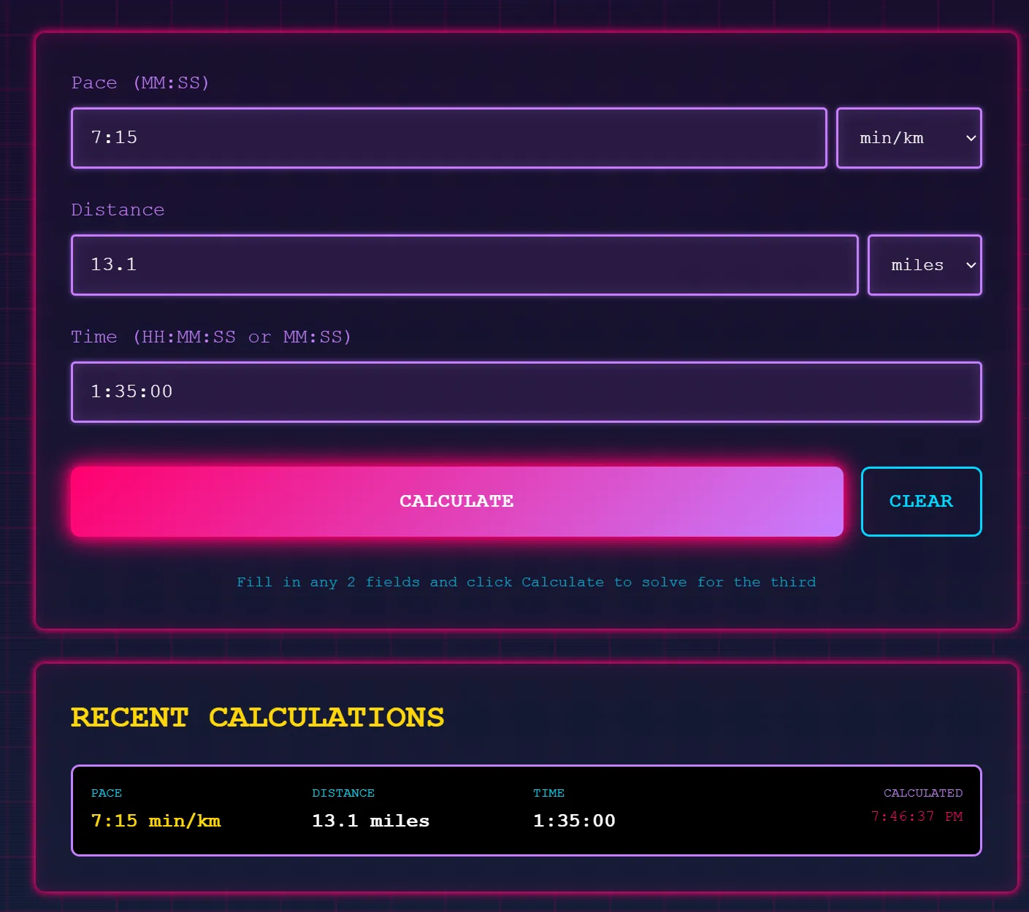This screenshot has height=912, width=1029.
Task: Click the RECENT CALCULATIONS heading
Action: 257,717
